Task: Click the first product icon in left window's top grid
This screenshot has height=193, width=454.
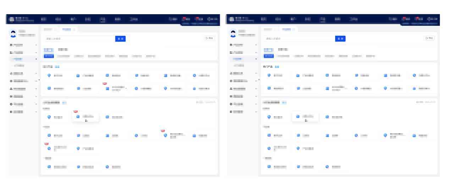Action: [x=49, y=75]
